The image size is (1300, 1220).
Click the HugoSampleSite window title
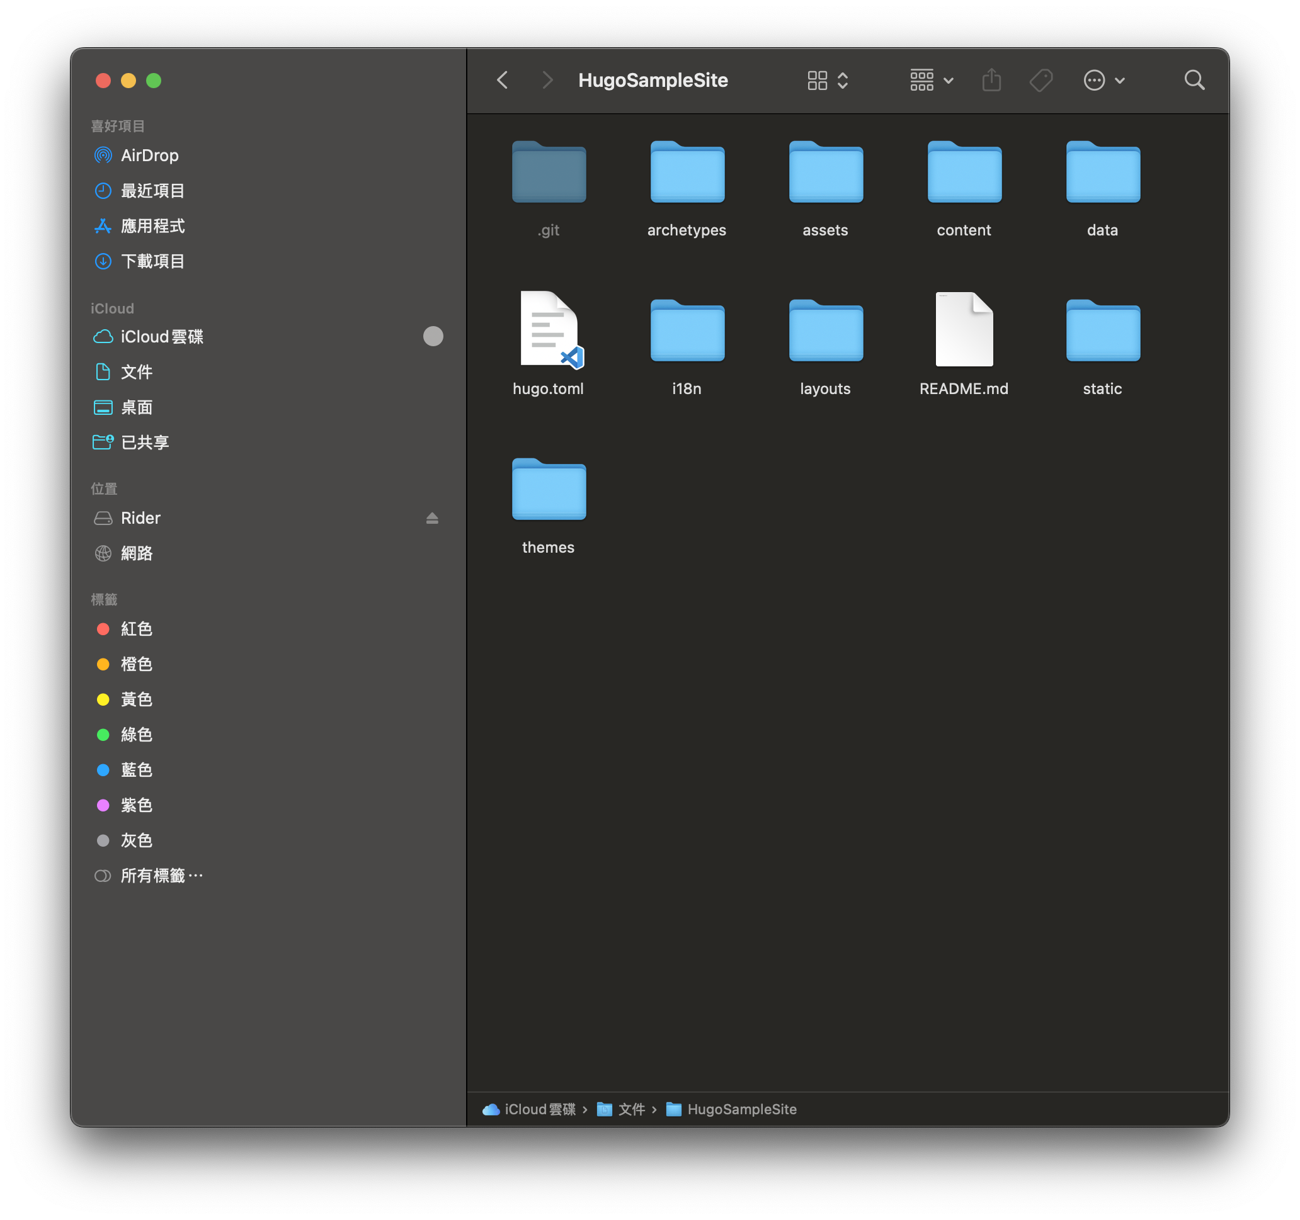click(x=653, y=81)
